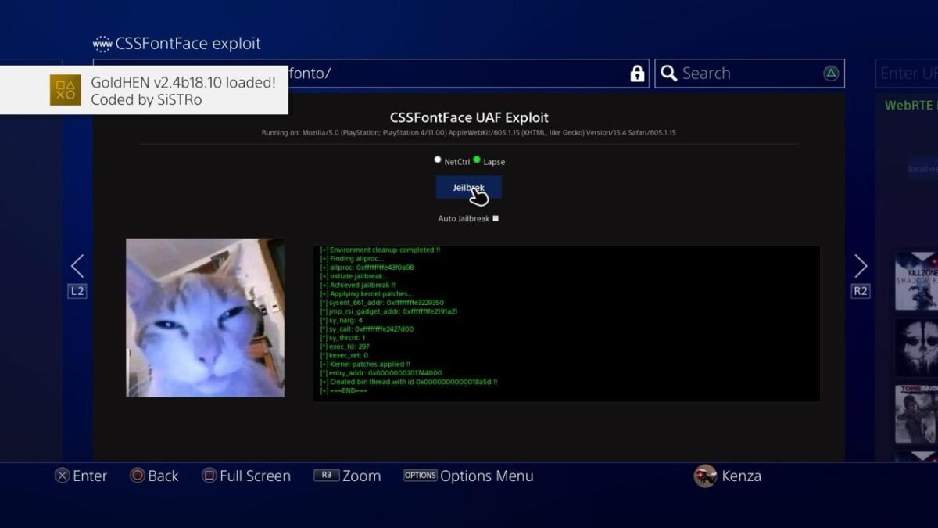
Task: Click the search magnifier icon
Action: point(668,74)
